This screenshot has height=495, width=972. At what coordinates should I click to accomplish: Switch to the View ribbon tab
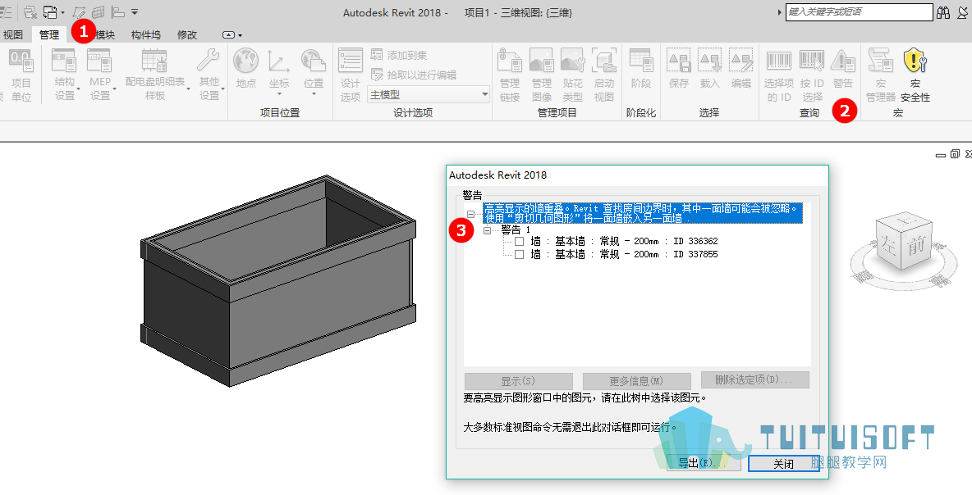(12, 34)
